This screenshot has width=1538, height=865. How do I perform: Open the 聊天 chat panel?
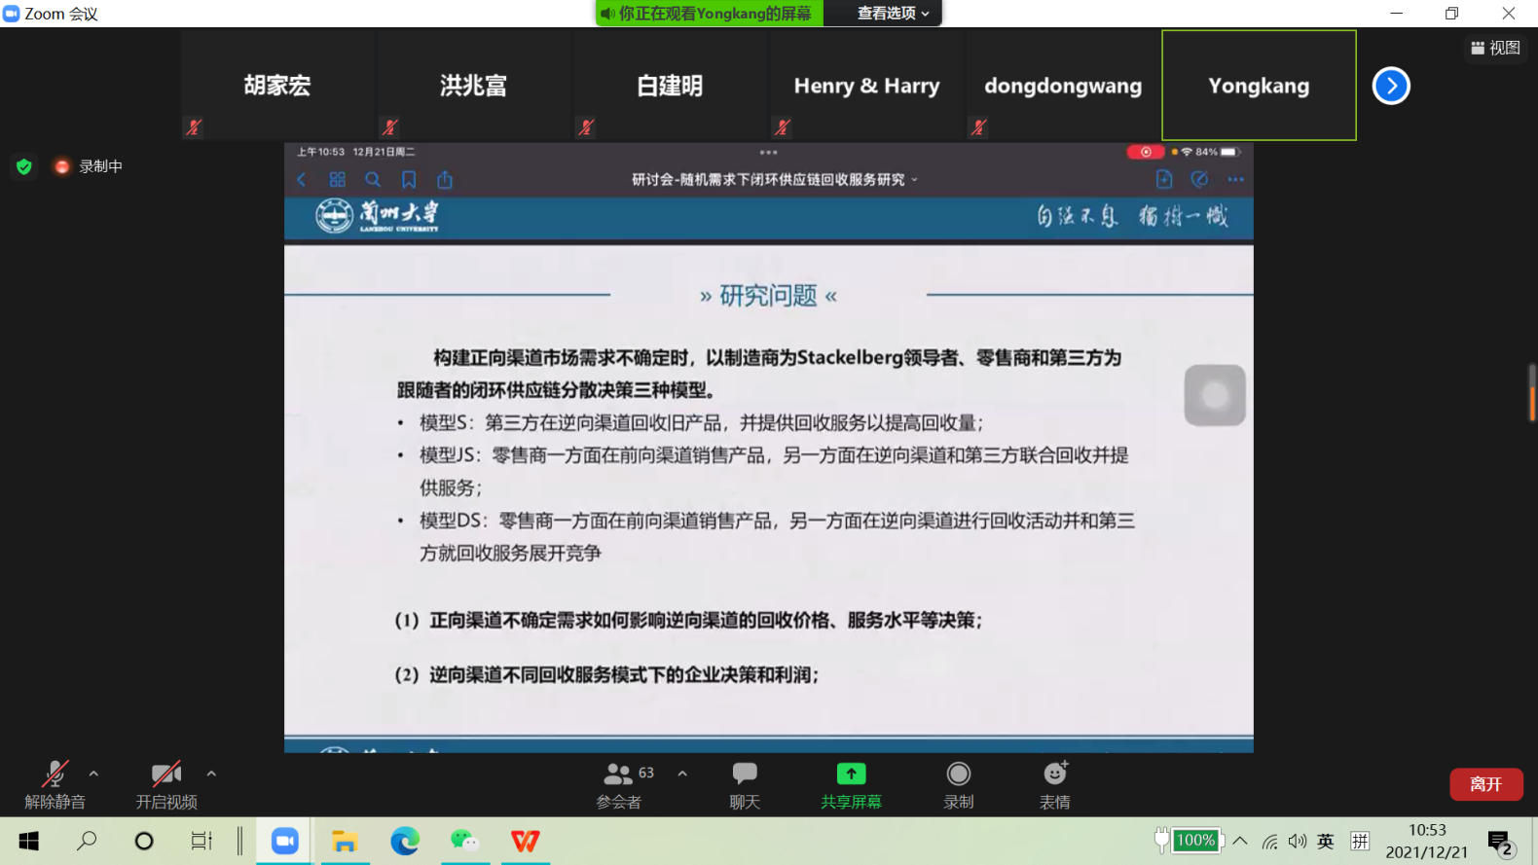[745, 784]
